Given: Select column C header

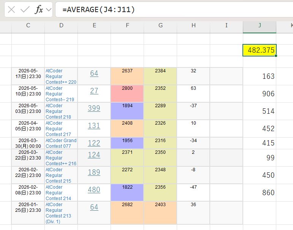Looking at the screenshot, I should (28, 25).
